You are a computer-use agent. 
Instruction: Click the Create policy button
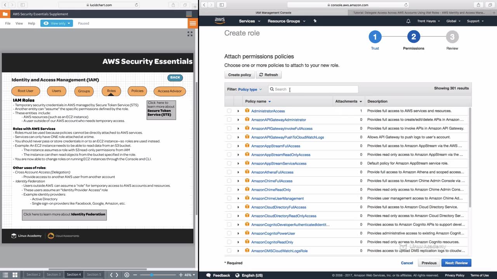[240, 75]
